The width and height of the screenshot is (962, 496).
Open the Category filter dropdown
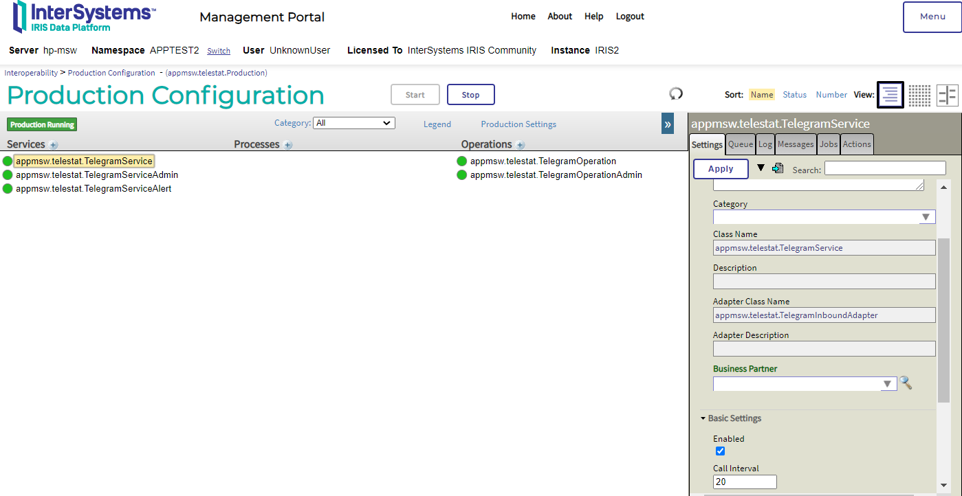click(354, 123)
